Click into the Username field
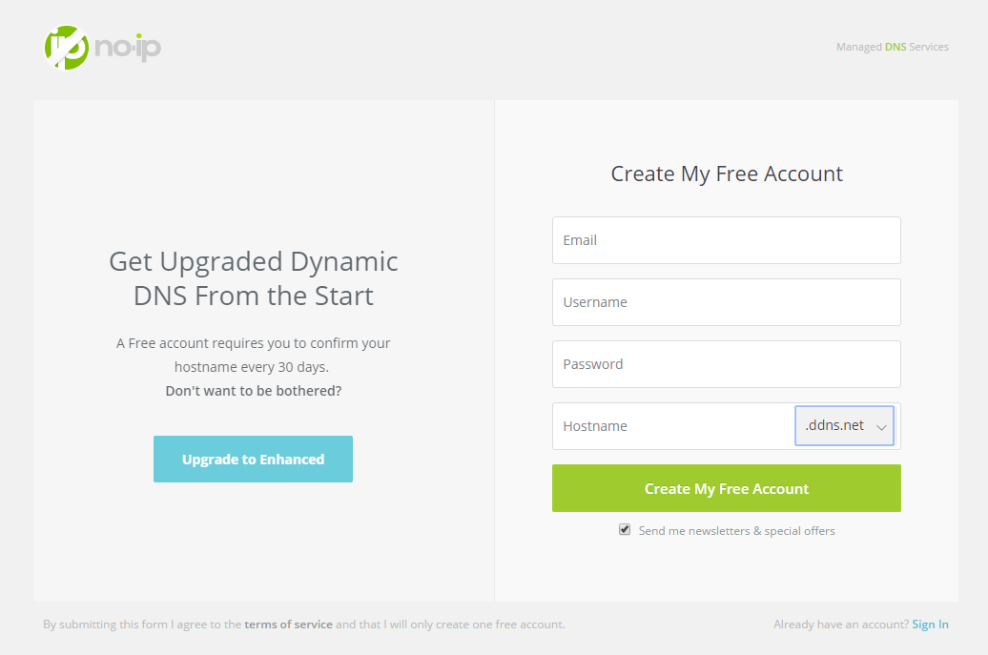This screenshot has height=655, width=988. click(x=726, y=302)
